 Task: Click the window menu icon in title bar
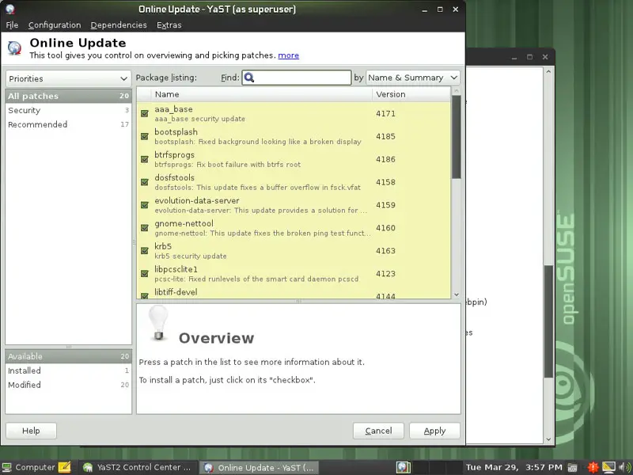[x=10, y=9]
